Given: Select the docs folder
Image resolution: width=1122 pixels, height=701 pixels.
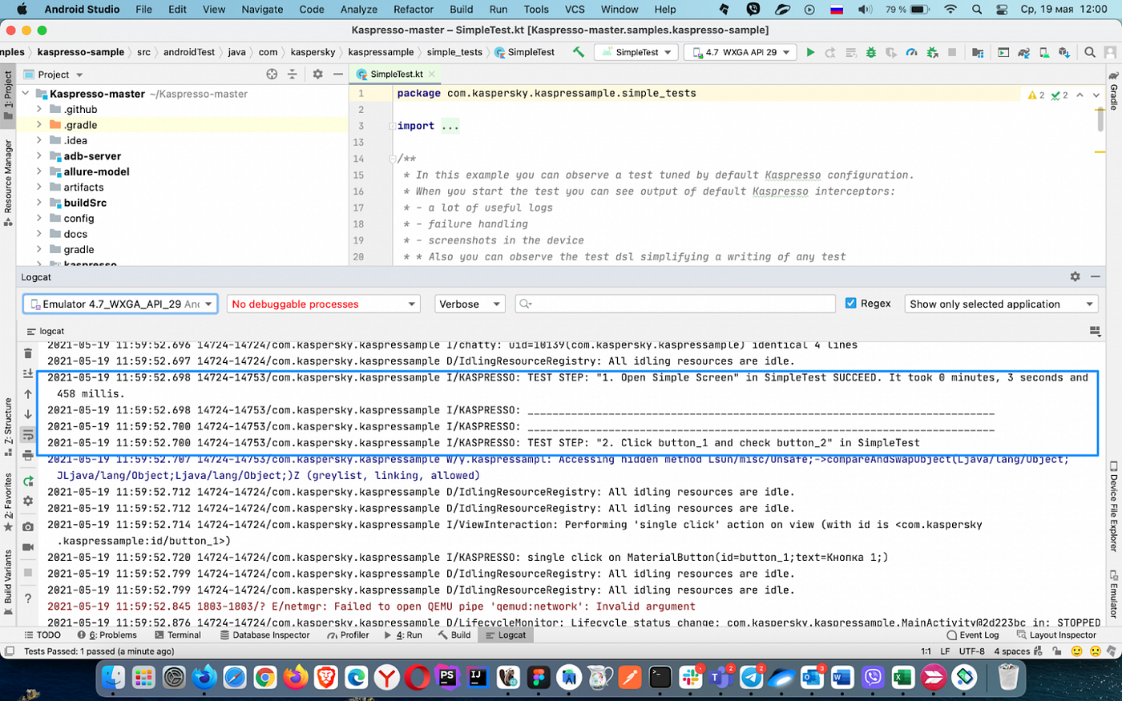Looking at the screenshot, I should click(75, 234).
